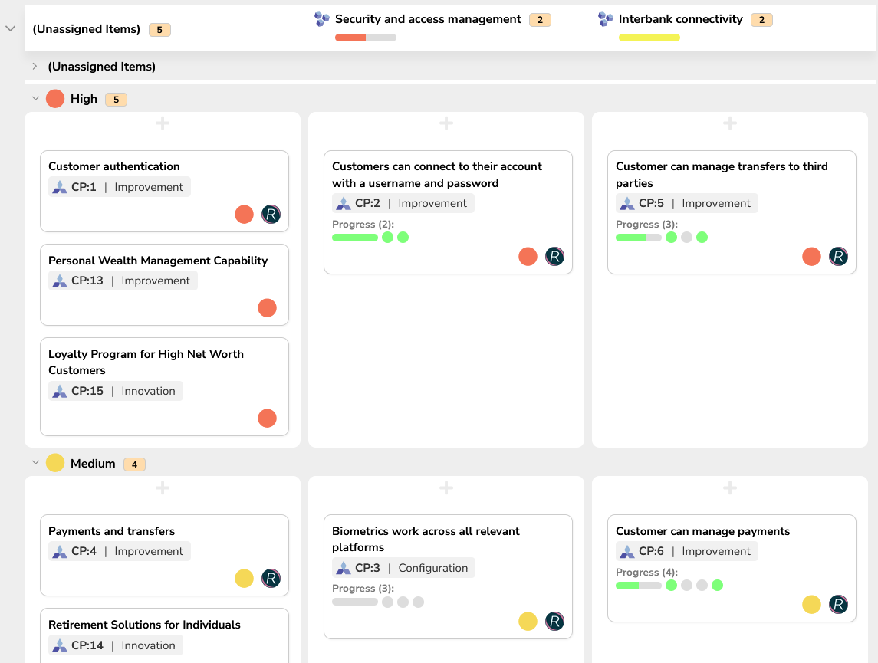Click the plus icon above Biometrics card
Viewport: 878px width, 663px height.
[446, 488]
